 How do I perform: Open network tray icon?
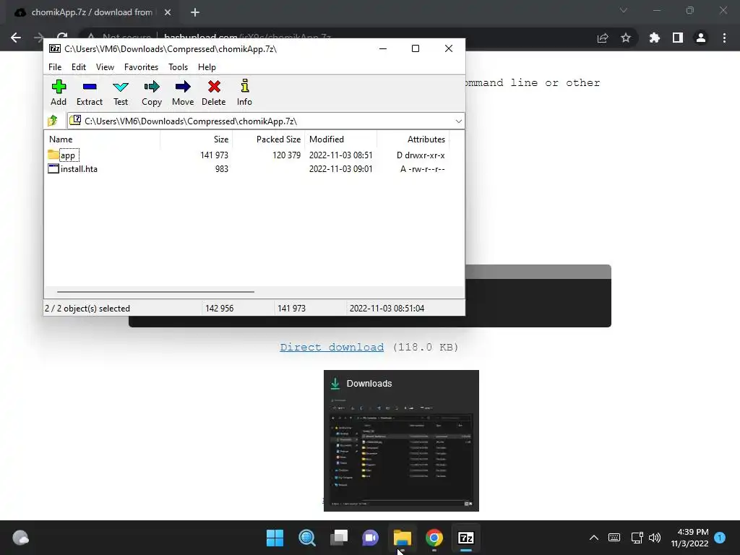tap(637, 538)
